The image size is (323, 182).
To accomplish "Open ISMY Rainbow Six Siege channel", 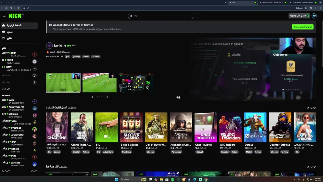I will [19, 69].
